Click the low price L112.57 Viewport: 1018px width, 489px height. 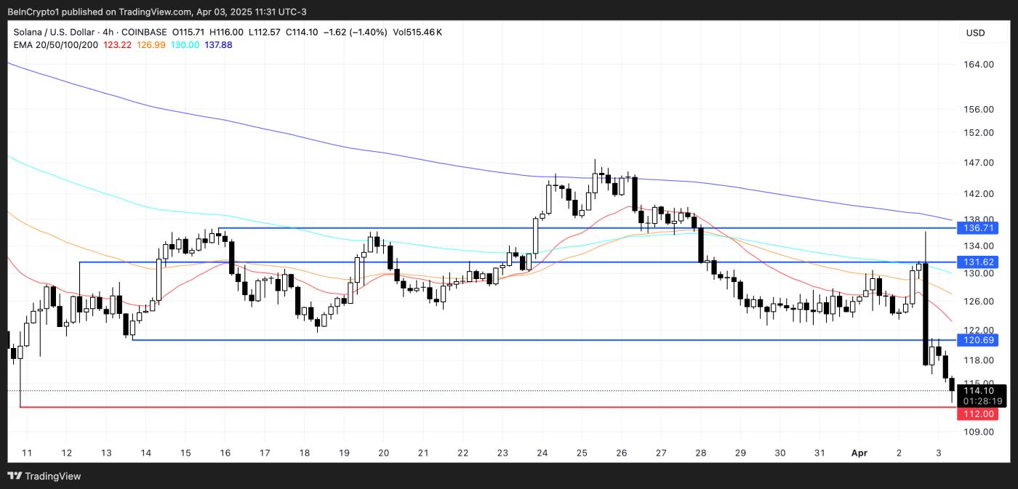coord(265,32)
